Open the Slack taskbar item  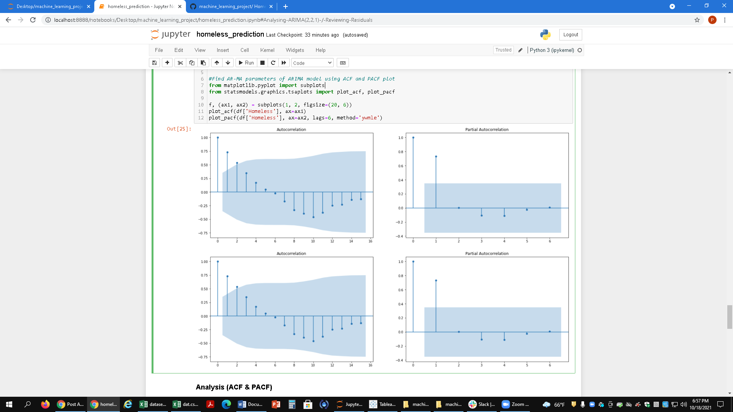[x=482, y=404]
